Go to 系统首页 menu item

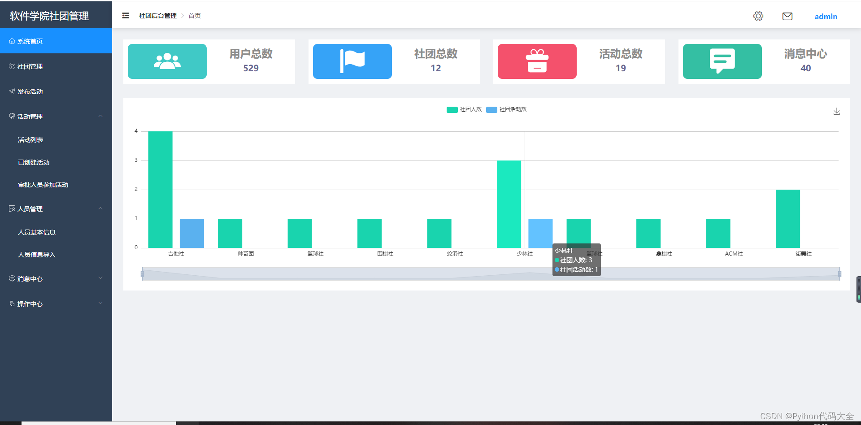click(x=56, y=41)
